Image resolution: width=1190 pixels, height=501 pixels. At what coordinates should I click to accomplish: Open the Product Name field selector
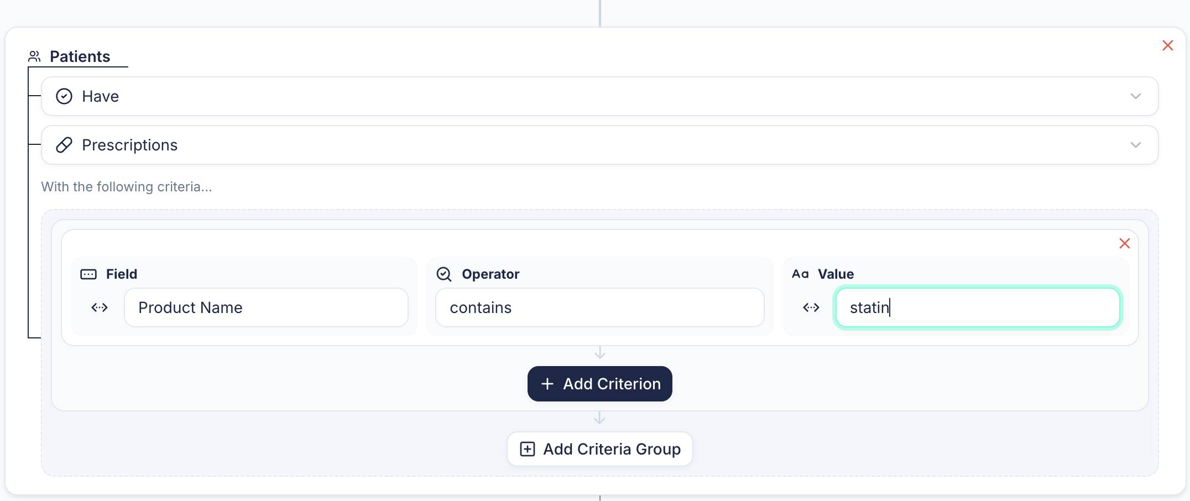pyautogui.click(x=266, y=307)
